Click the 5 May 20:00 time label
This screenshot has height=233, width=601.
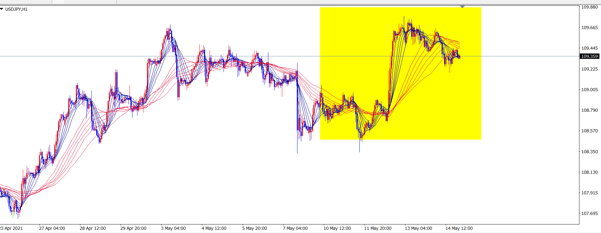pyautogui.click(x=255, y=228)
